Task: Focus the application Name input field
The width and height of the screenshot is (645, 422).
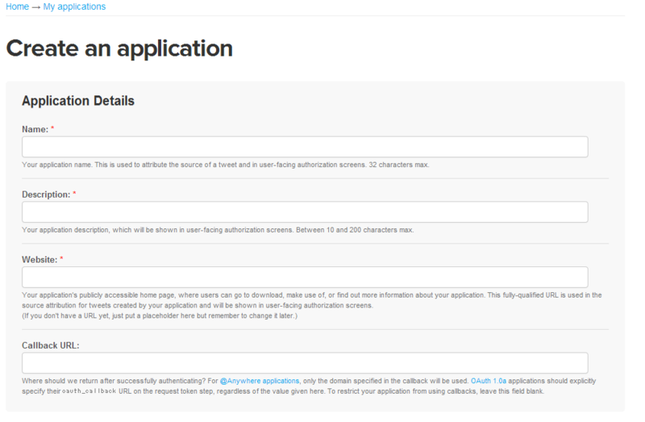Action: click(305, 147)
